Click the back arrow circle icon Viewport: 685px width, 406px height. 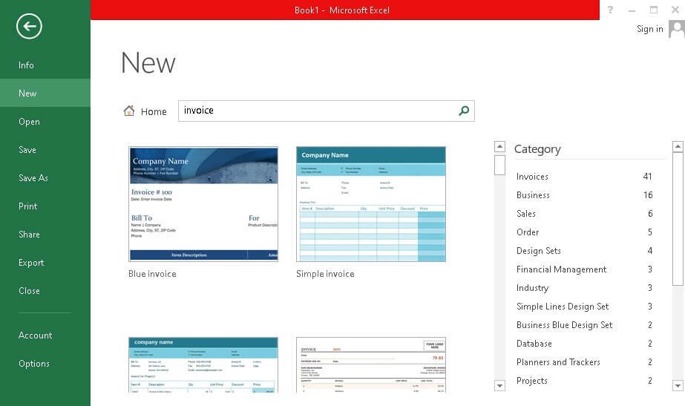click(29, 26)
